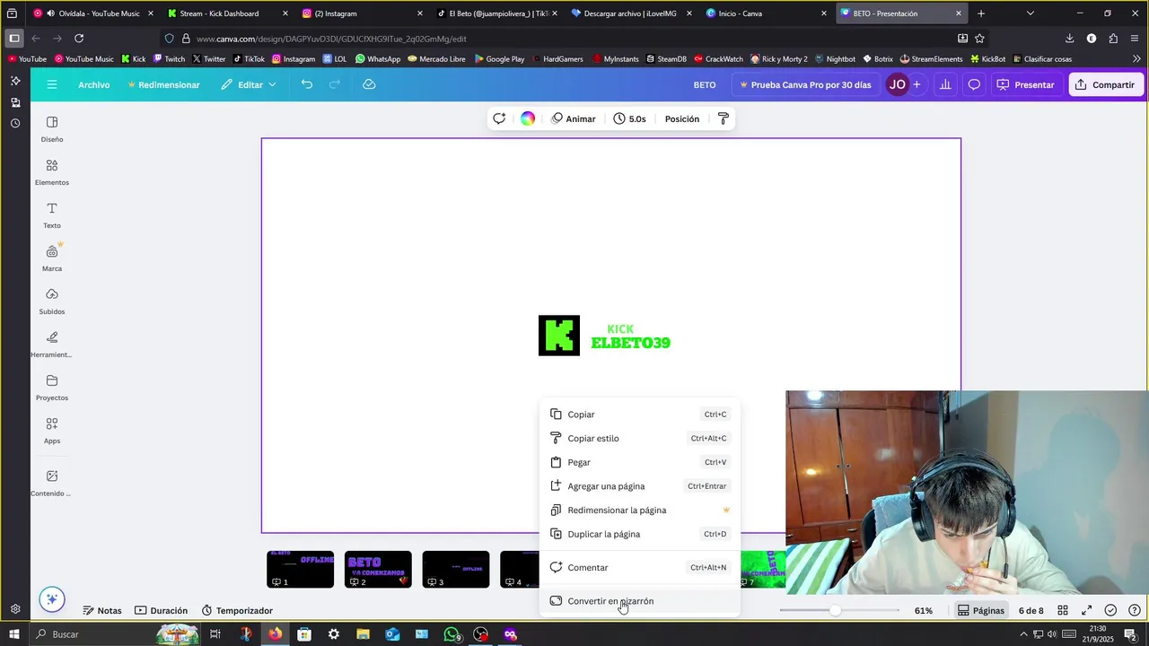
Task: Choose Convertir en pizarrón
Action: point(639,601)
